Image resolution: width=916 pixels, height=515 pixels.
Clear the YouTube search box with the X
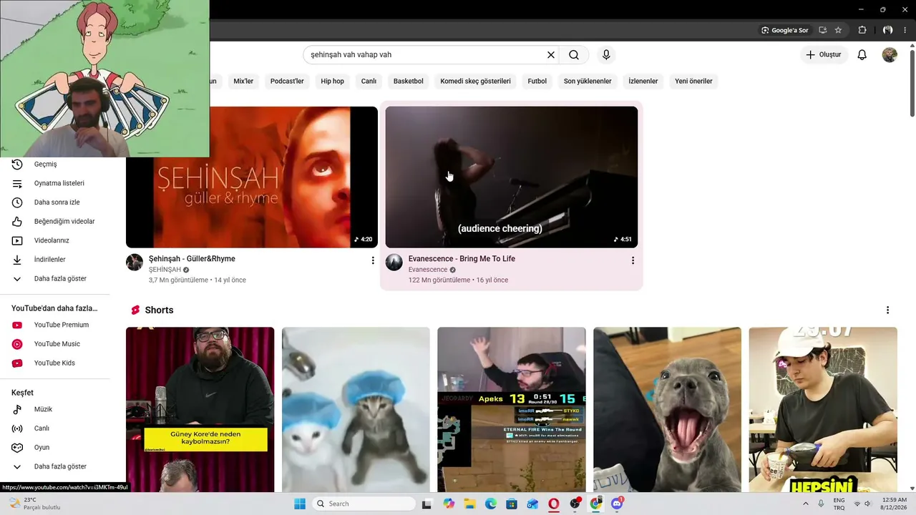[x=551, y=55]
